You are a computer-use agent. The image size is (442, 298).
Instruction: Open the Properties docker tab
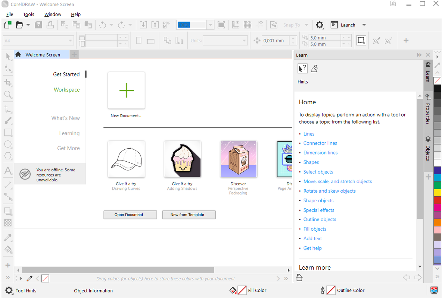click(428, 110)
